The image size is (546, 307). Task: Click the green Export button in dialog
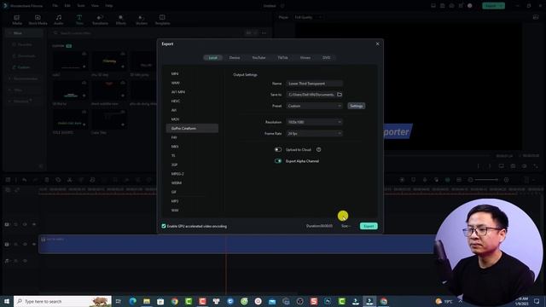[x=369, y=226]
